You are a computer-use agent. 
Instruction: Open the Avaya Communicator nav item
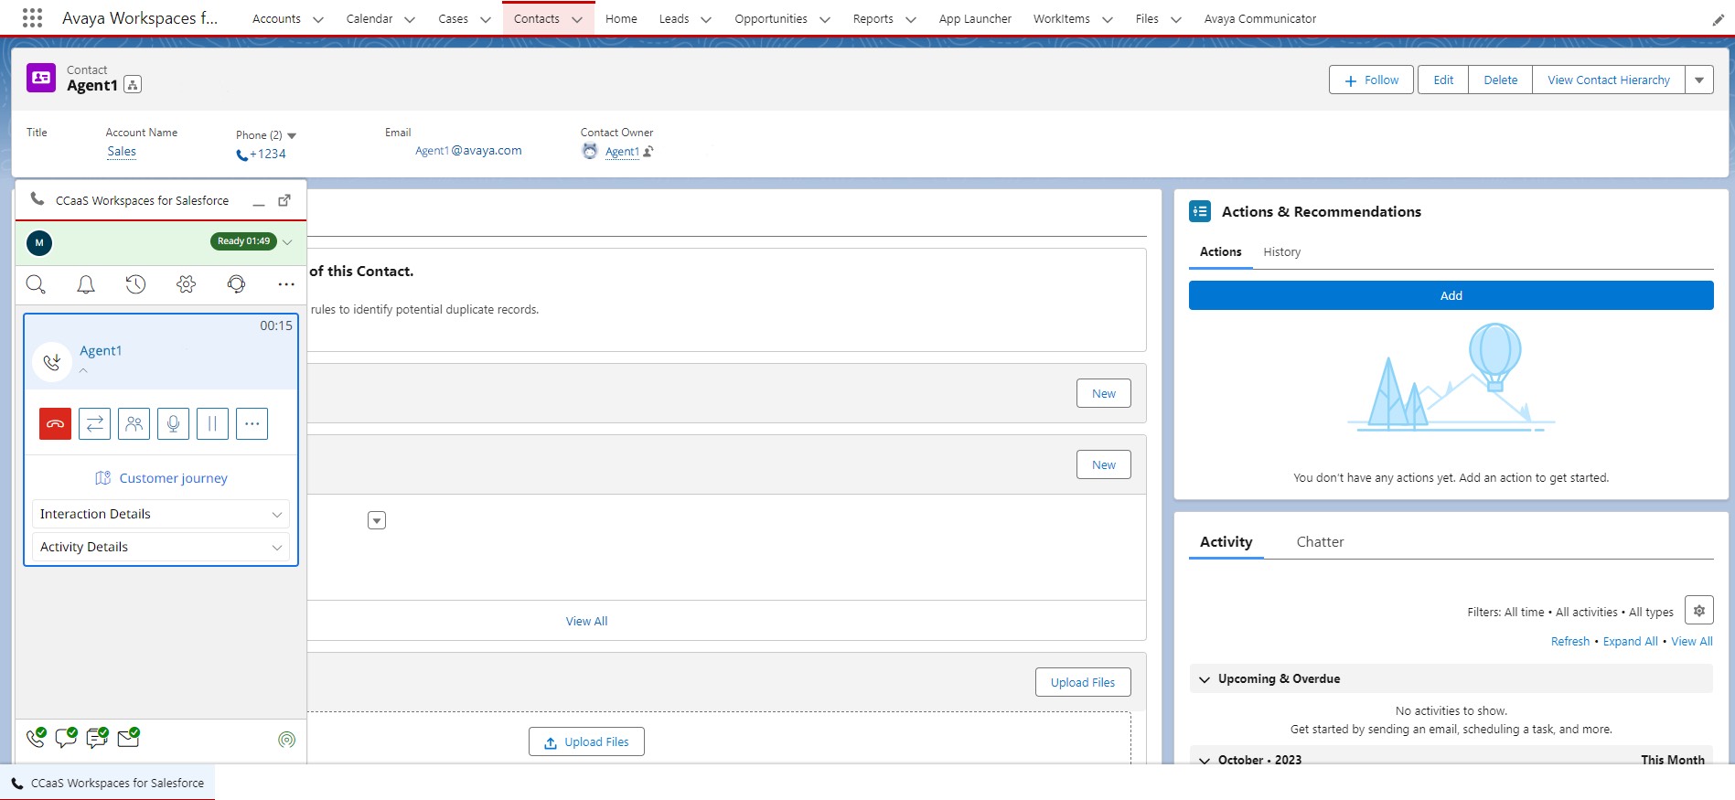[x=1260, y=18]
